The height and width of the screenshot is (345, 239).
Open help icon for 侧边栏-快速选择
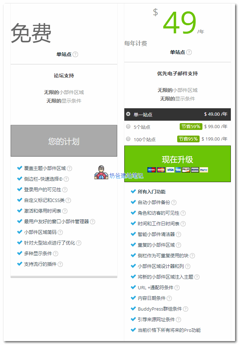click(66, 179)
